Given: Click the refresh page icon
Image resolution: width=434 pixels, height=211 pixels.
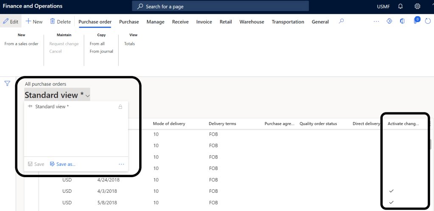Looking at the screenshot, I should [x=428, y=22].
